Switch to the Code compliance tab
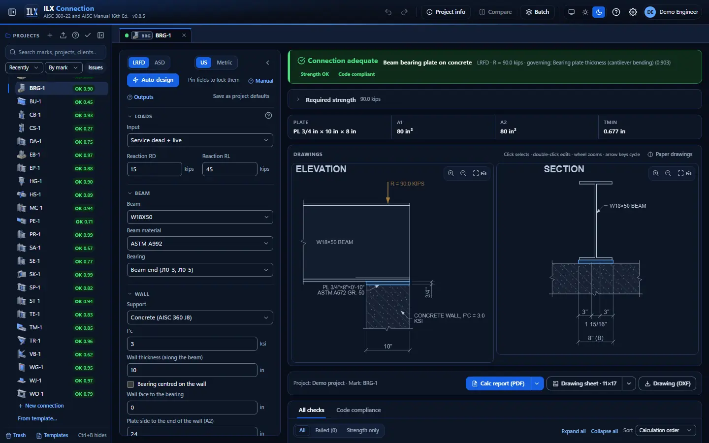This screenshot has height=443, width=709. (x=358, y=410)
